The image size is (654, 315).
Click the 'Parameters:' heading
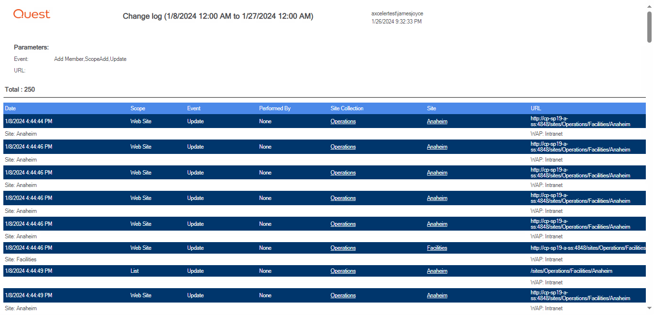(31, 47)
